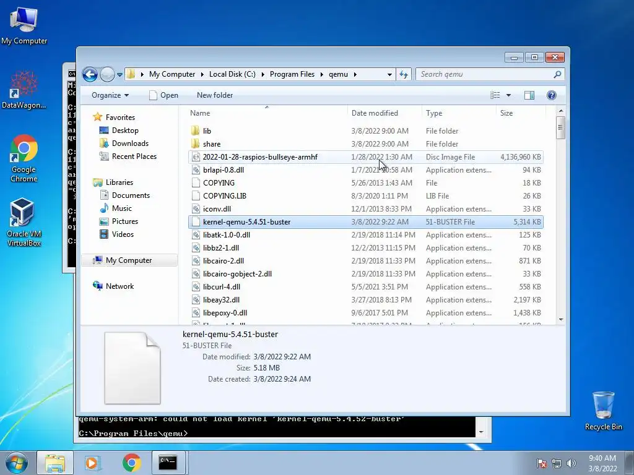Select the lib folder icon
Image resolution: width=634 pixels, height=475 pixels.
[195, 131]
